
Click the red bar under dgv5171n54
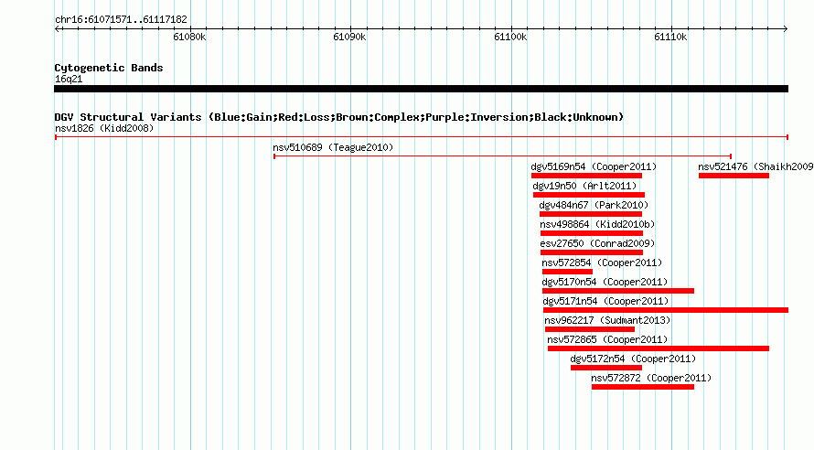click(666, 310)
